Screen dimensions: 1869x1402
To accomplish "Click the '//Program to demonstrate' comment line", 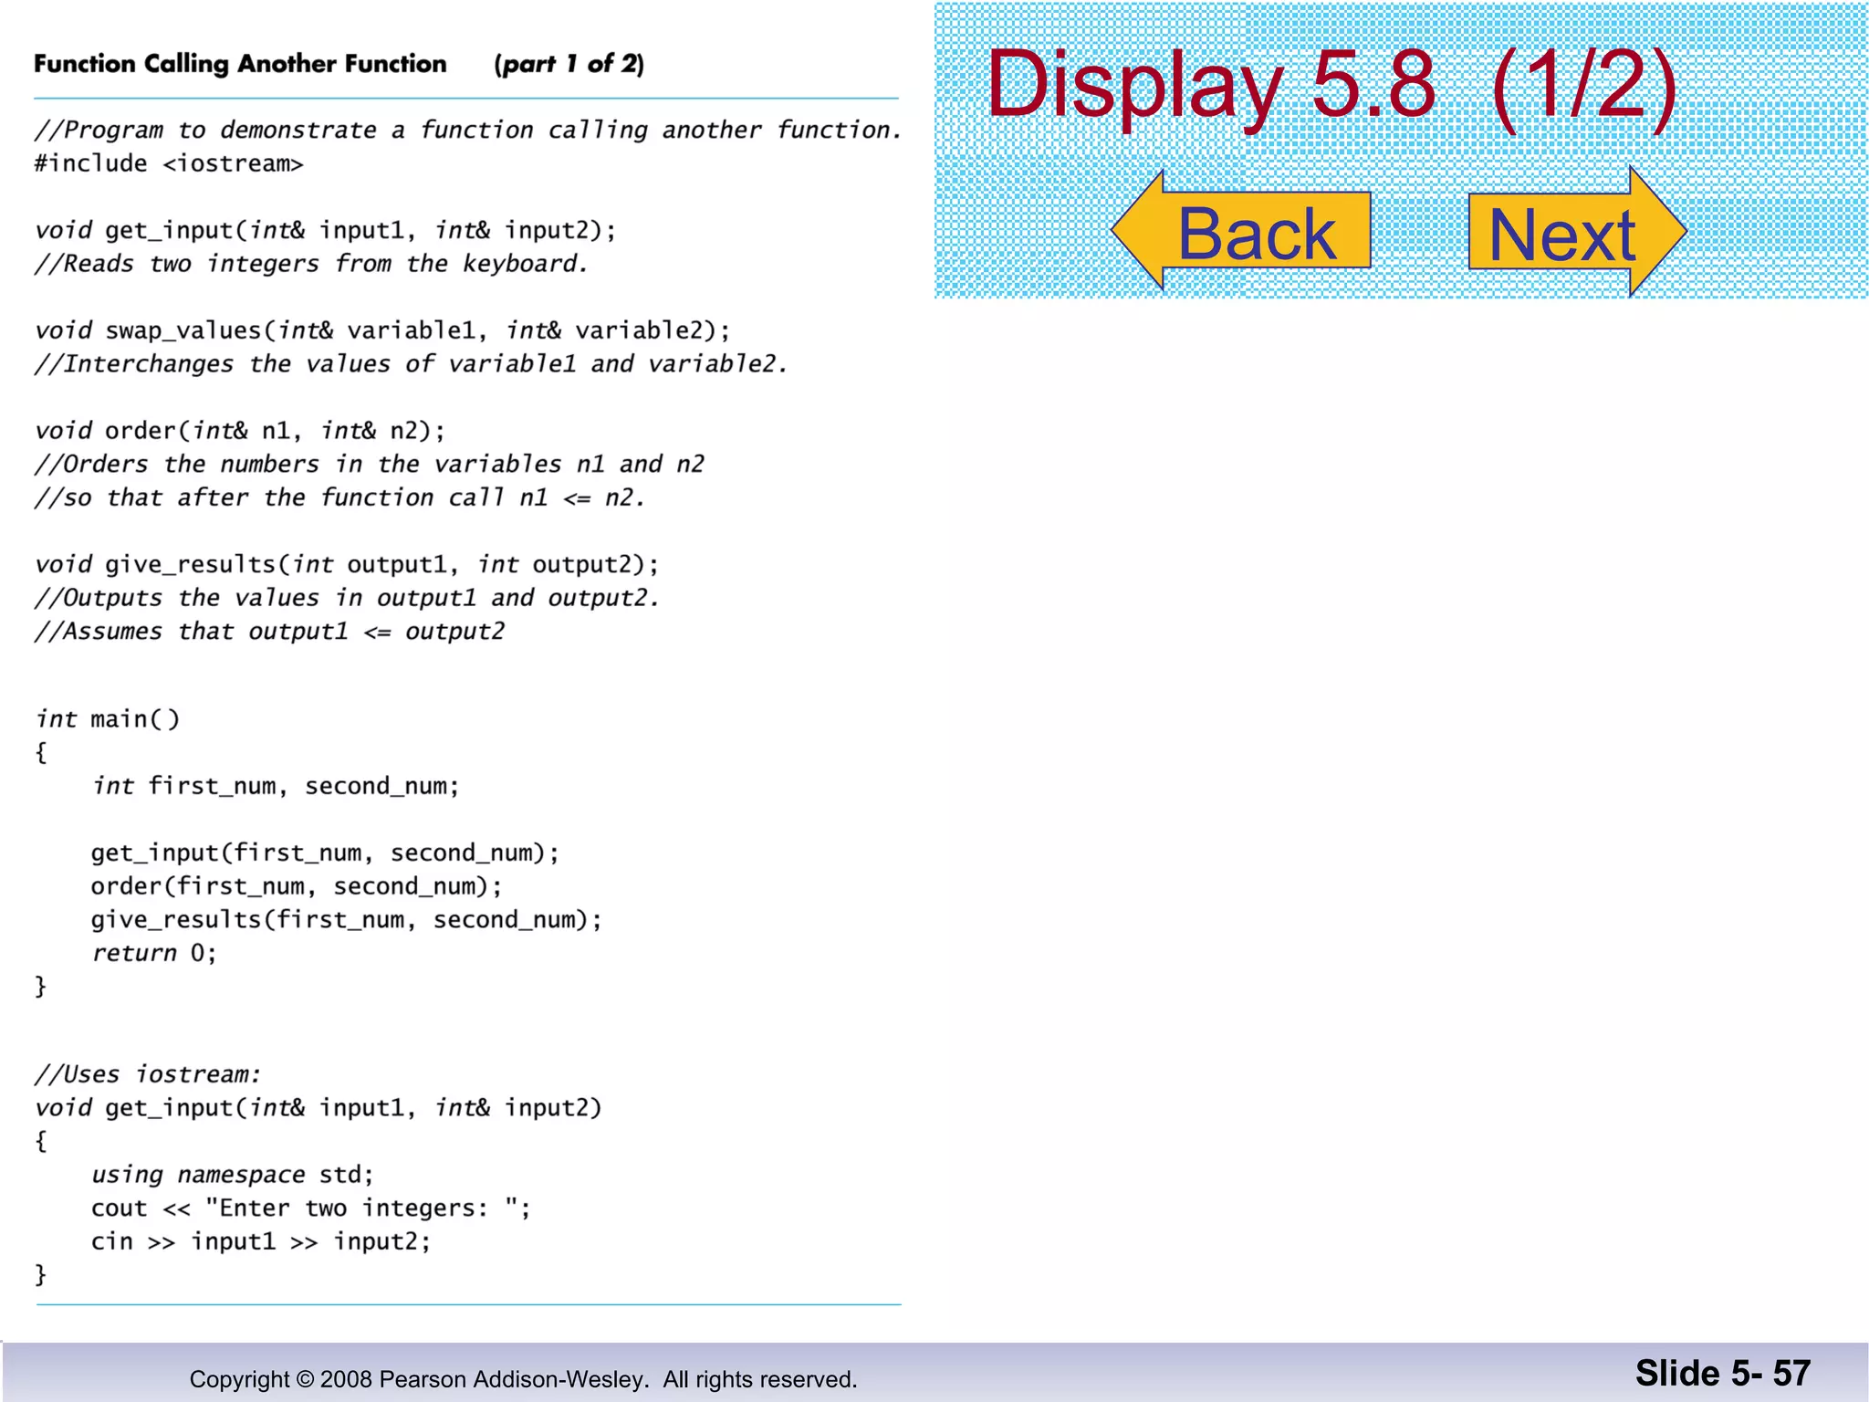I will [x=468, y=131].
